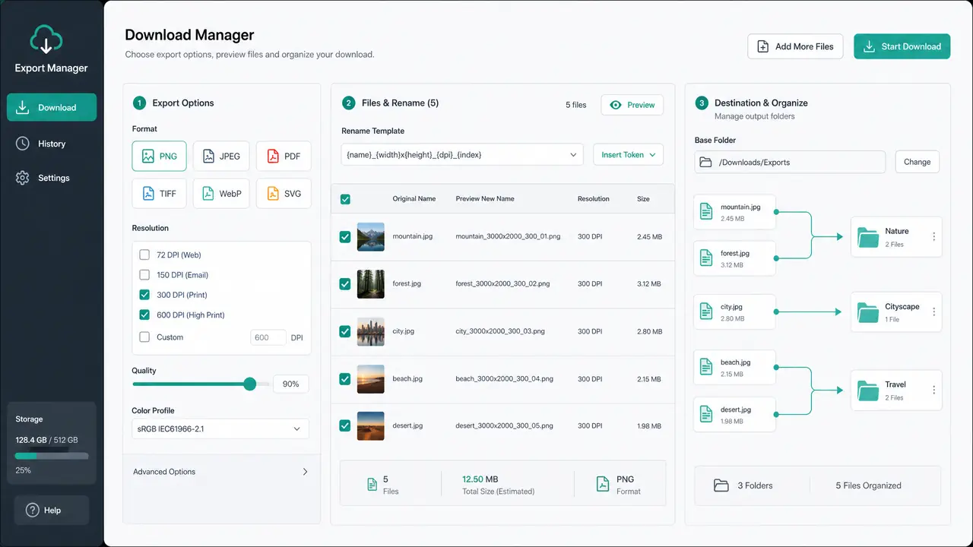Open History in the sidebar
This screenshot has width=973, height=547.
pos(52,144)
